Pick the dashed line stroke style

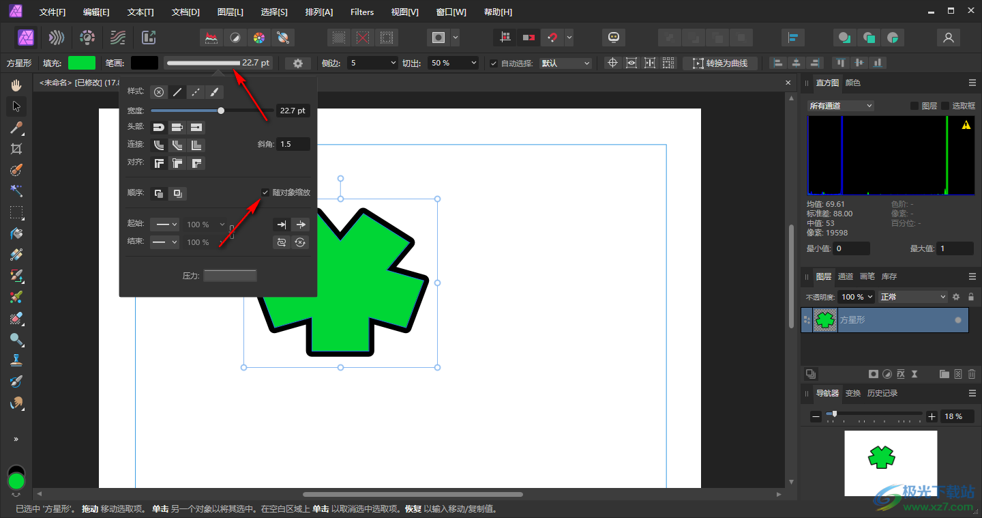(196, 92)
